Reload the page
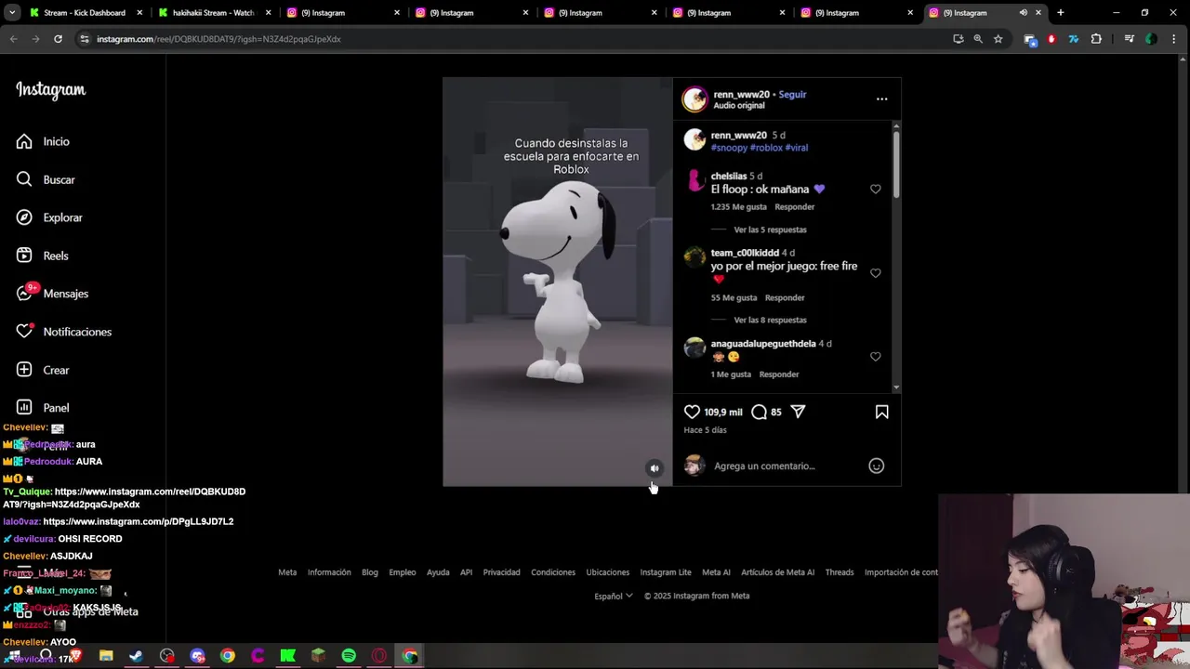This screenshot has width=1190, height=669. pos(58,39)
